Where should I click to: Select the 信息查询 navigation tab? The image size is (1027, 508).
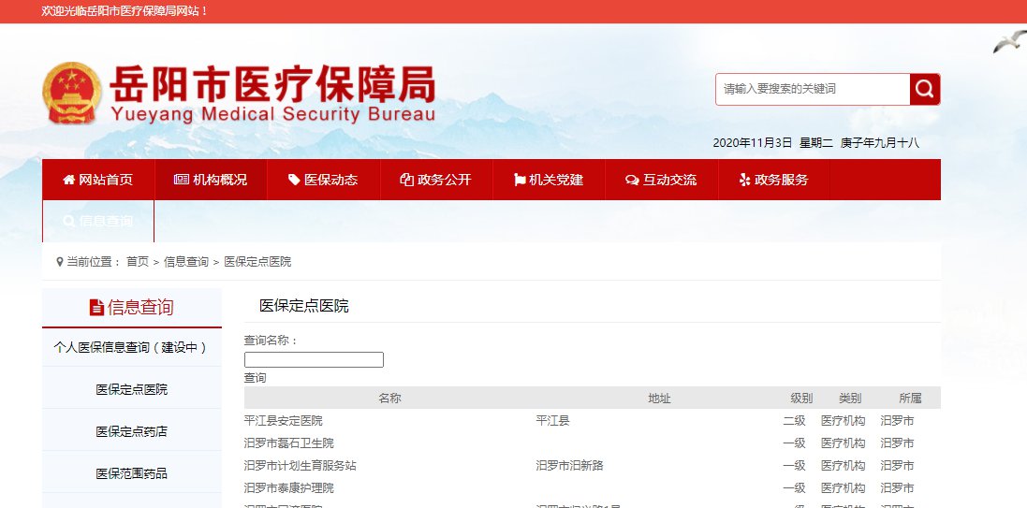(x=97, y=222)
